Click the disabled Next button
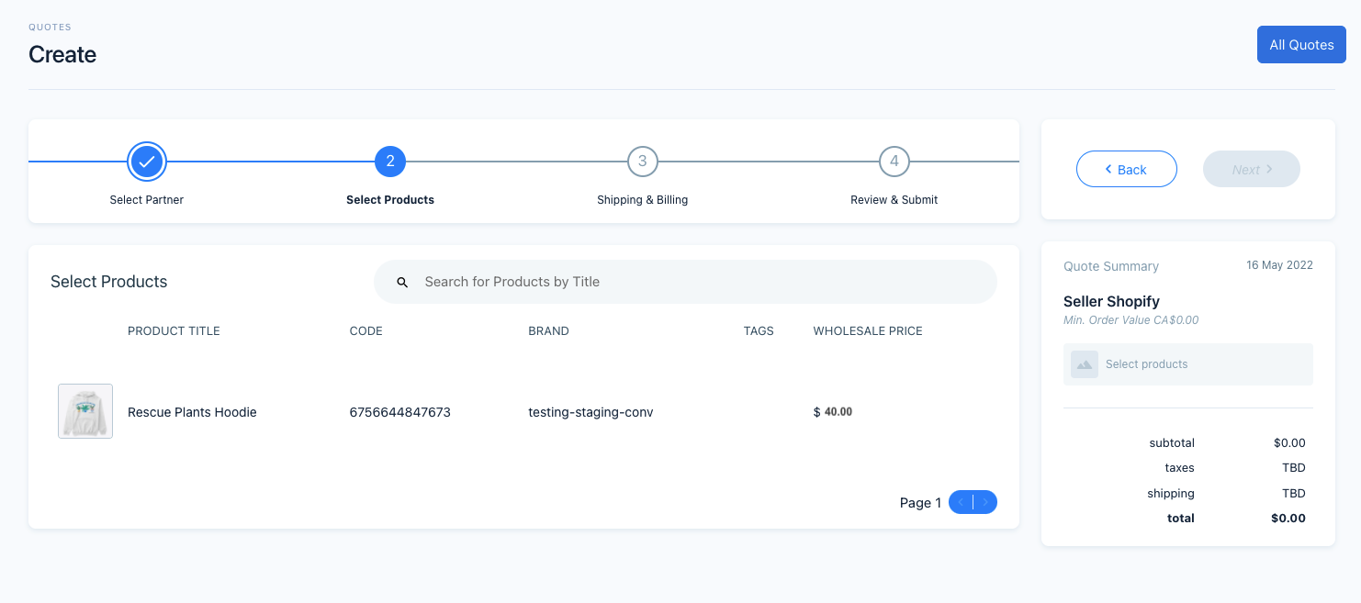 pos(1252,169)
